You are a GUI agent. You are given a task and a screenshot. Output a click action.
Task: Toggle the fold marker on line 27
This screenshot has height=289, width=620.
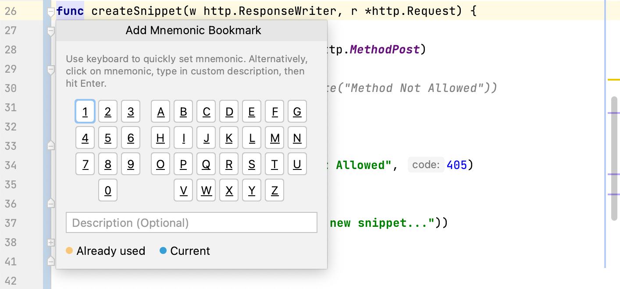point(51,31)
